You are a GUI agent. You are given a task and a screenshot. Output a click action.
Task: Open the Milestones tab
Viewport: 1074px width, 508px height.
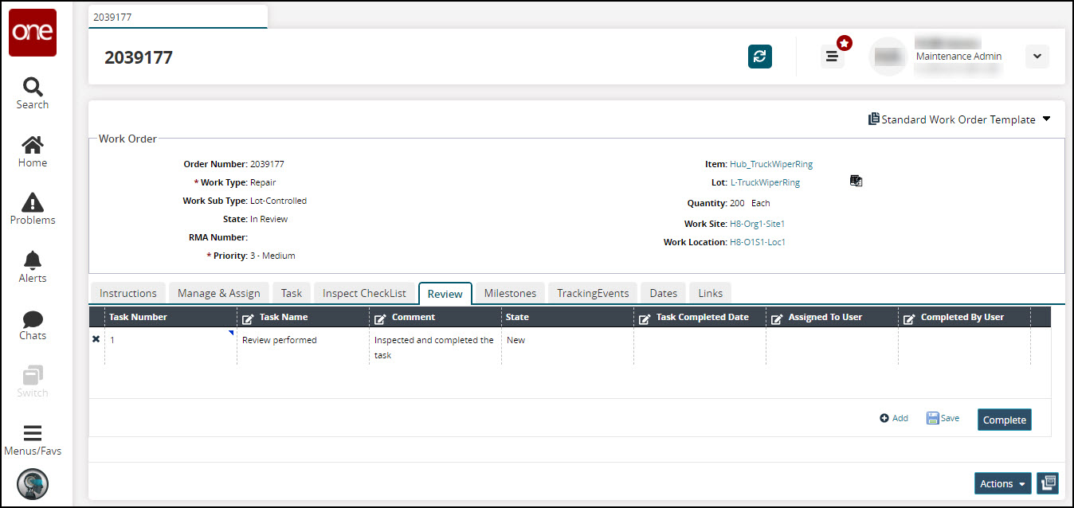[x=511, y=293]
